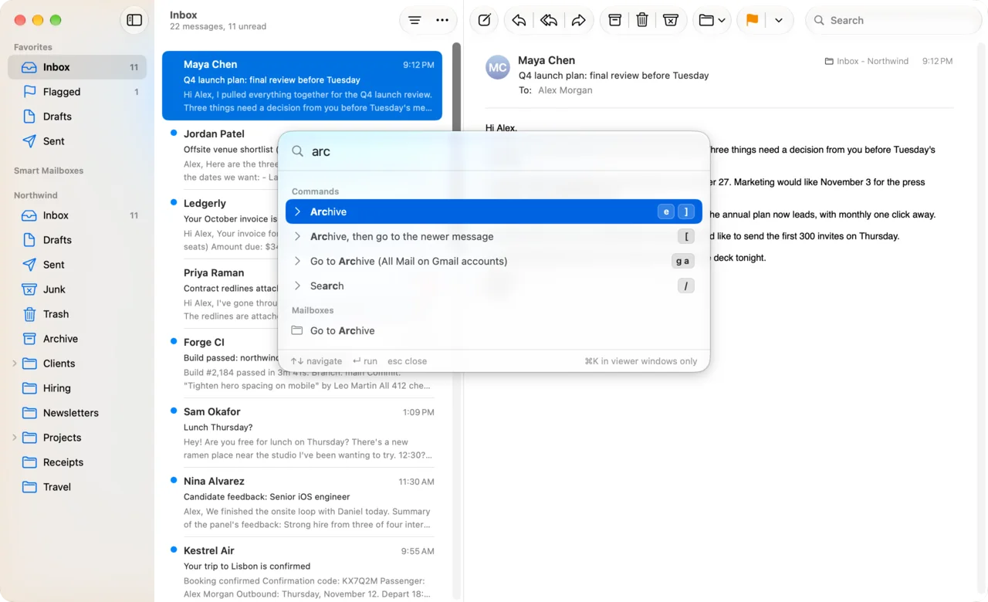Open the Receipts folder
This screenshot has width=988, height=602.
77,462
